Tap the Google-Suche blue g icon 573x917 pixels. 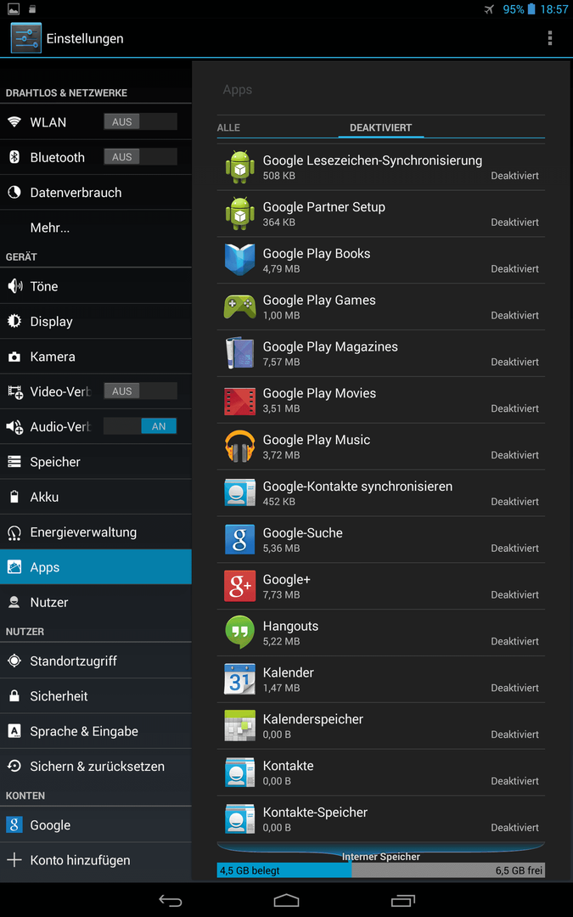point(239,539)
